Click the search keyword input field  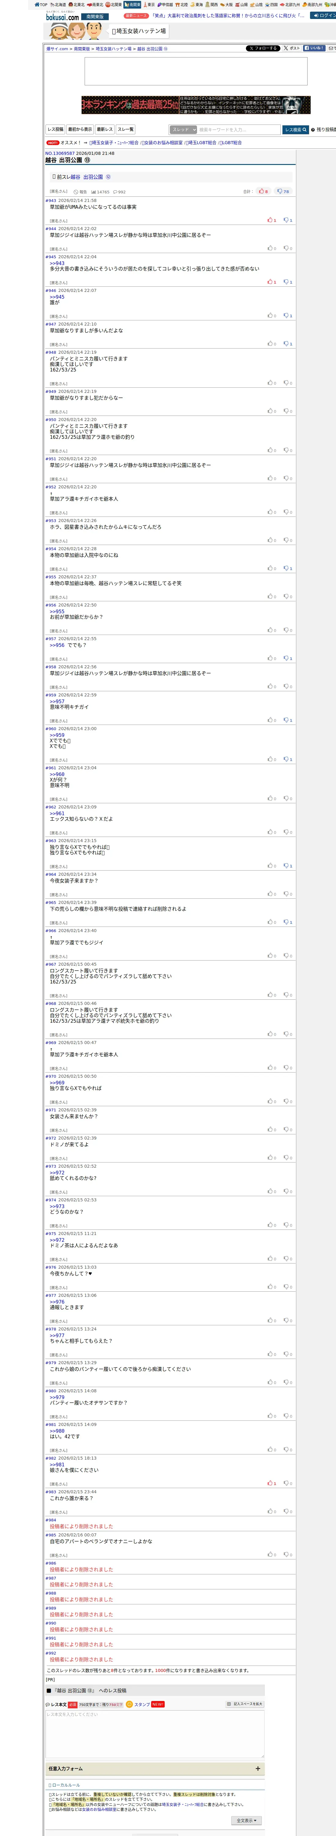239,130
